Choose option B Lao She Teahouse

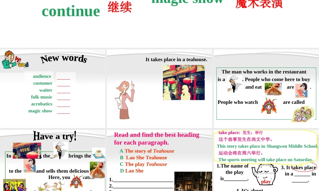(144, 158)
